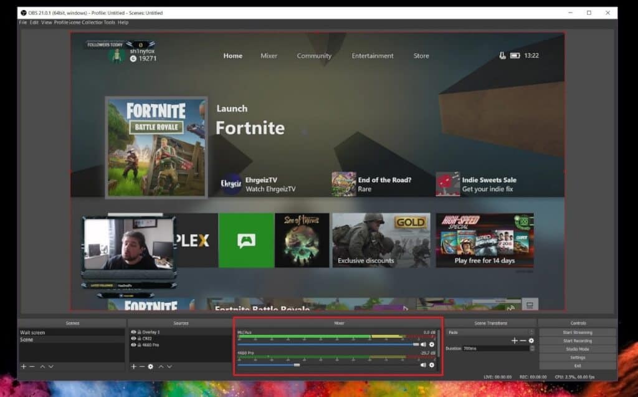Click the CPU usage status bar text
The height and width of the screenshot is (397, 638).
(574, 377)
